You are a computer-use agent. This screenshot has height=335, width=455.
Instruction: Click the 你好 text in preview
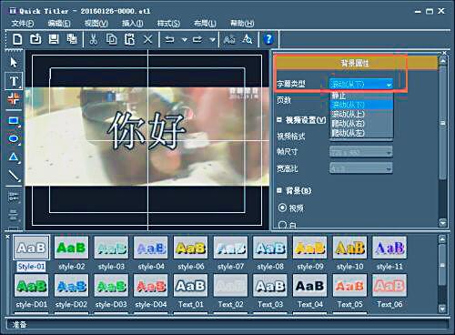coord(147,131)
